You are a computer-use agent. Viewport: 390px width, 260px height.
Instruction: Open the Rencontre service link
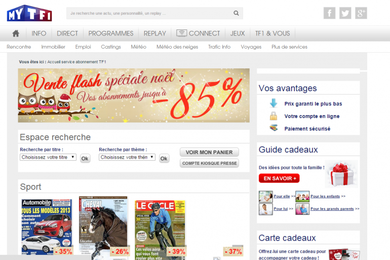click(x=19, y=47)
